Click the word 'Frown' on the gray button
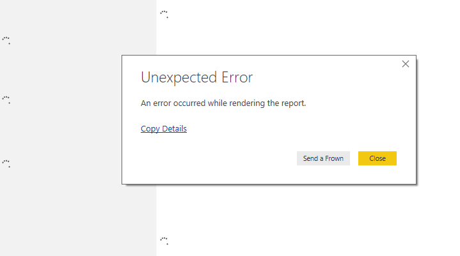 [x=334, y=158]
